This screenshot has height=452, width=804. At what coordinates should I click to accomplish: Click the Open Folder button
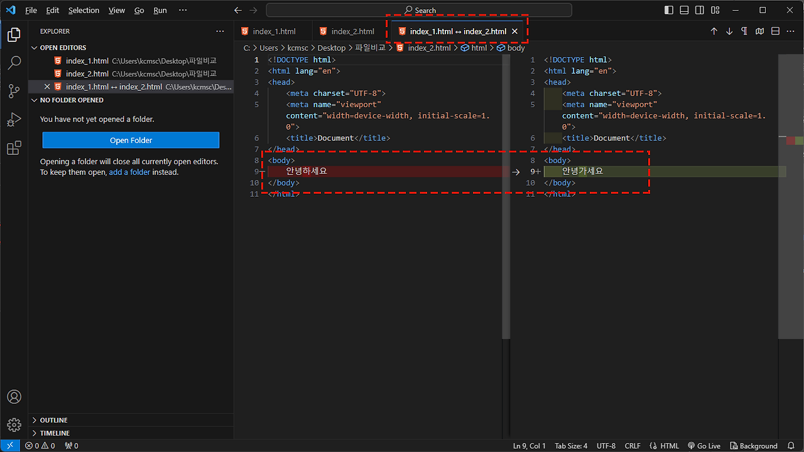click(130, 140)
